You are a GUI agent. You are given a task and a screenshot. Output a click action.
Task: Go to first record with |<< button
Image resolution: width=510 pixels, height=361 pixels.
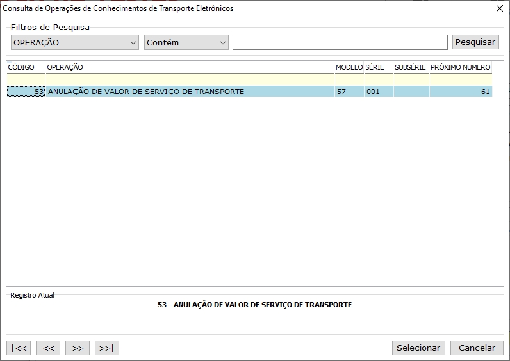[x=19, y=348]
